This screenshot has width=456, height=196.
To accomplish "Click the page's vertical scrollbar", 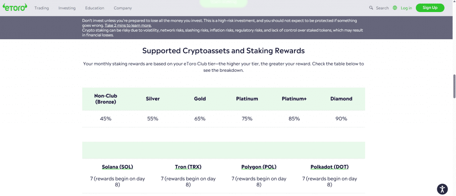I will point(454,85).
